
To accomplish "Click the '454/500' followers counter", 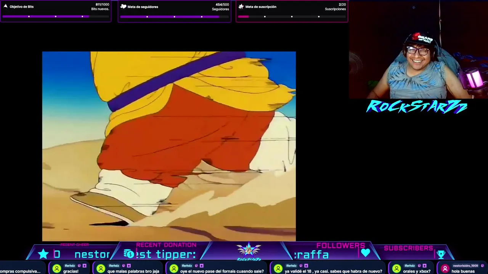I will click(x=222, y=5).
